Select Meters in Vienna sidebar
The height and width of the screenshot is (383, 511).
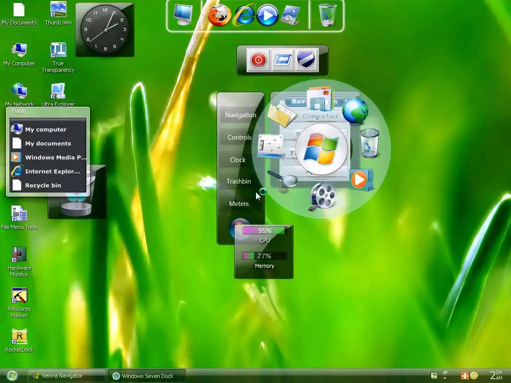click(239, 204)
